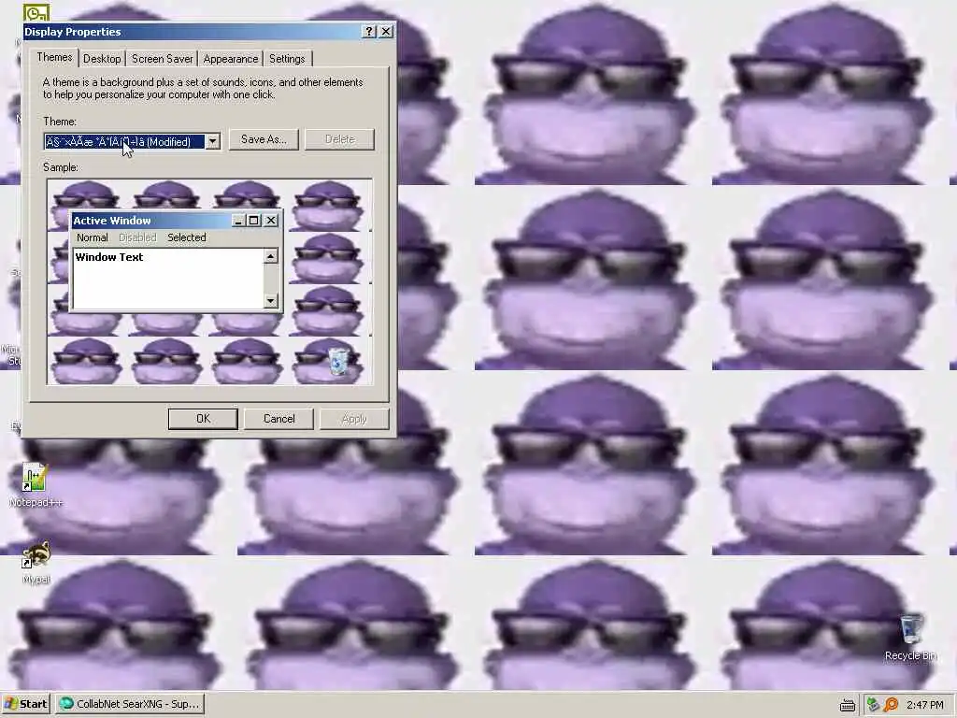Click the help question mark in Display Properties
This screenshot has width=957, height=718.
click(x=368, y=32)
